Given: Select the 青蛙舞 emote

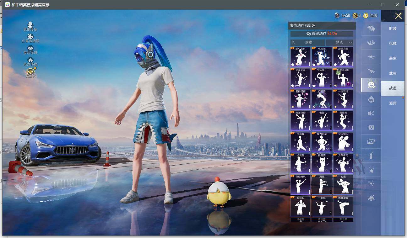Looking at the screenshot, I should (x=343, y=121).
